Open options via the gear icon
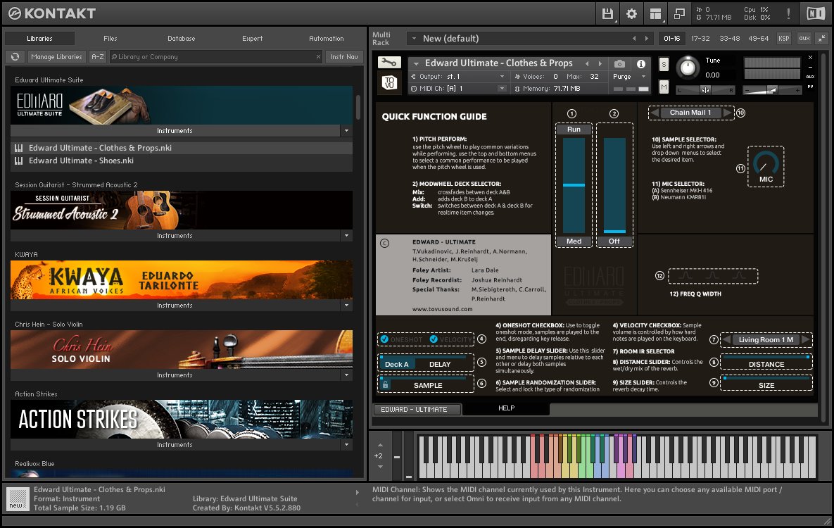Screen dimensions: 834x528 pyautogui.click(x=631, y=13)
